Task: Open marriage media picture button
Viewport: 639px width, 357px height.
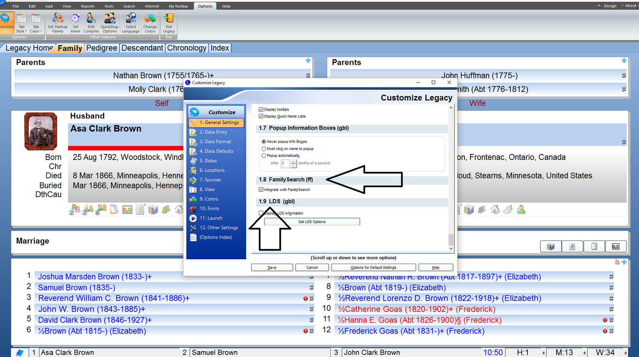Action: (615, 247)
